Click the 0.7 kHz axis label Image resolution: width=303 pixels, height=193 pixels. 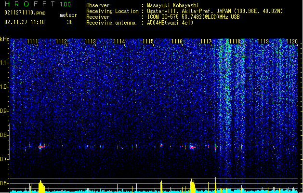4,159
